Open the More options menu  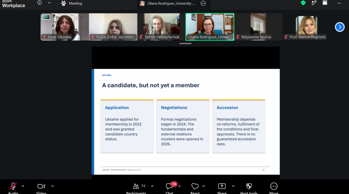(x=274, y=188)
